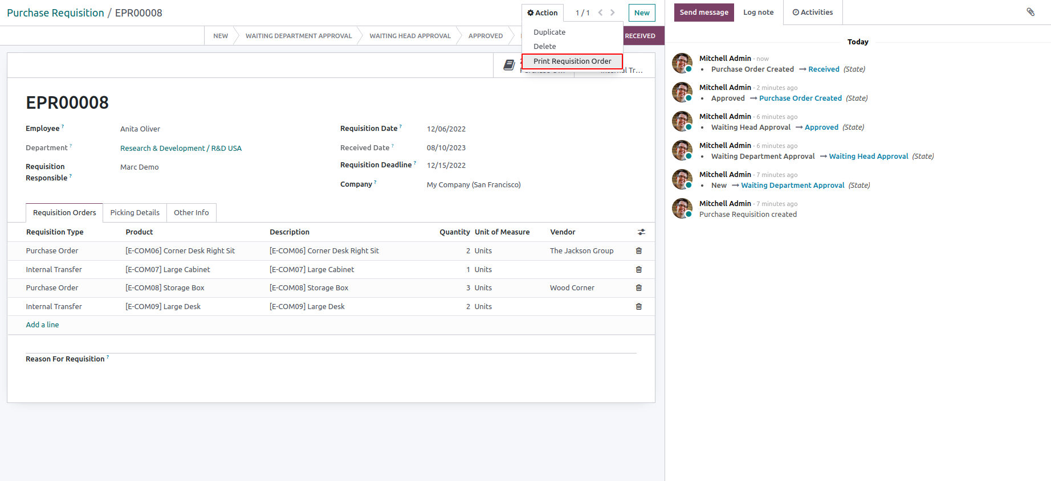The width and height of the screenshot is (1051, 481).
Task: Select NEW status stage
Action: click(x=221, y=36)
